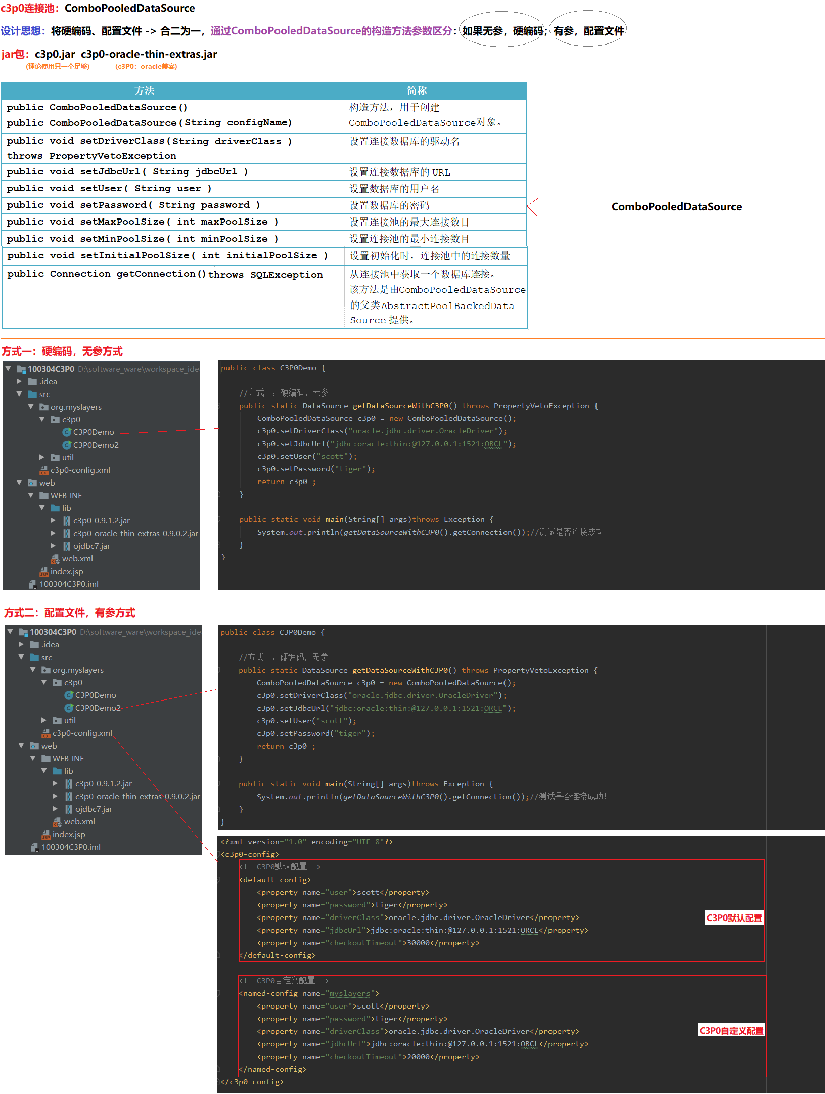Collapse the lib folder in 方式一 tree
This screenshot has height=1094, width=825.
[x=42, y=508]
